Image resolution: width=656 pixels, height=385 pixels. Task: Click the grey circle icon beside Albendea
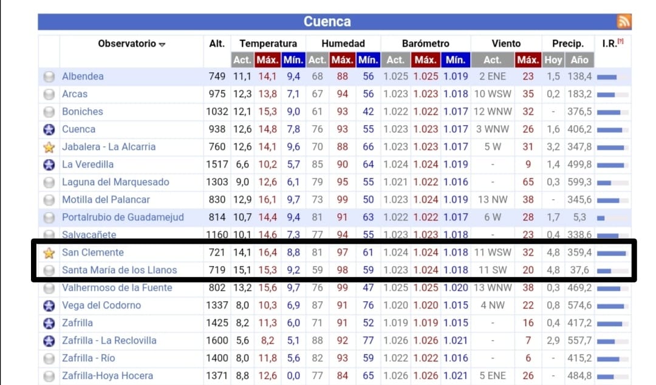pyautogui.click(x=49, y=77)
